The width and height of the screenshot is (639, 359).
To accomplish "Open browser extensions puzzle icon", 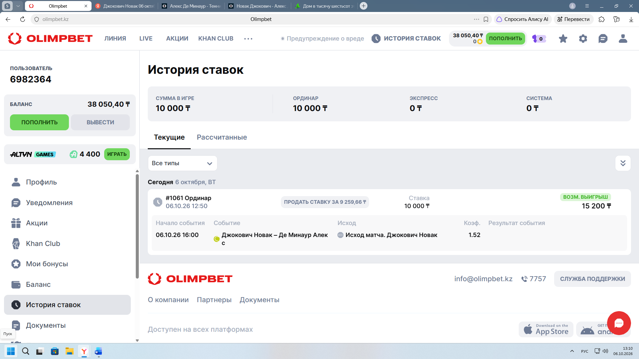I will [x=601, y=19].
